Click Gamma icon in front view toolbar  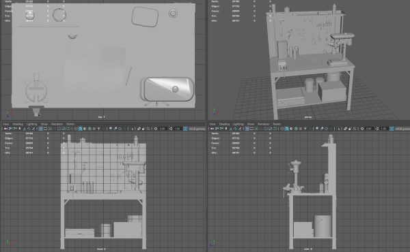pos(171,129)
